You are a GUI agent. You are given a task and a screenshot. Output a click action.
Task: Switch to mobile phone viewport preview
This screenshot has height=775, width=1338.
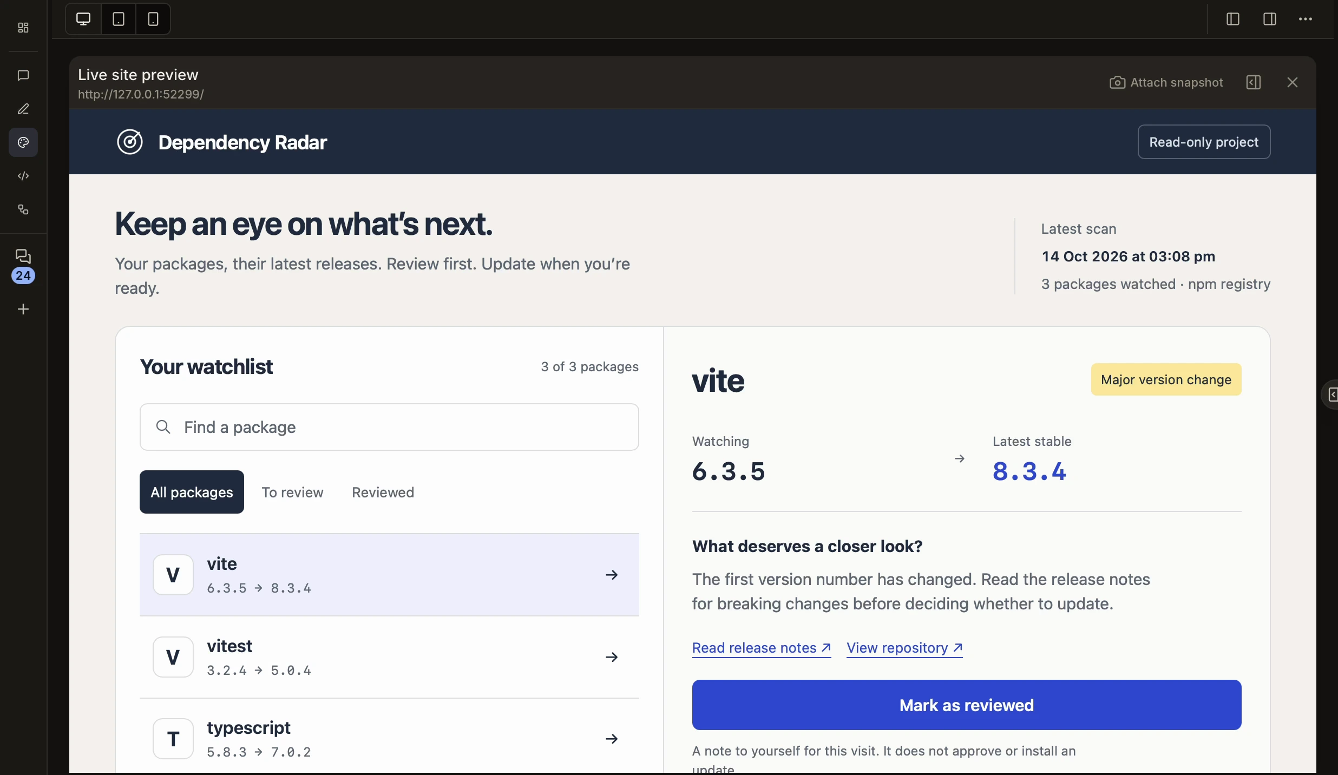[x=153, y=19]
